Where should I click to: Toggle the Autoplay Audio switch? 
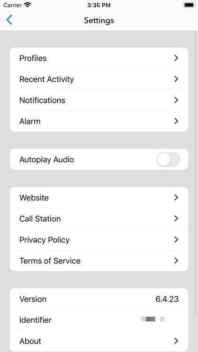168,160
